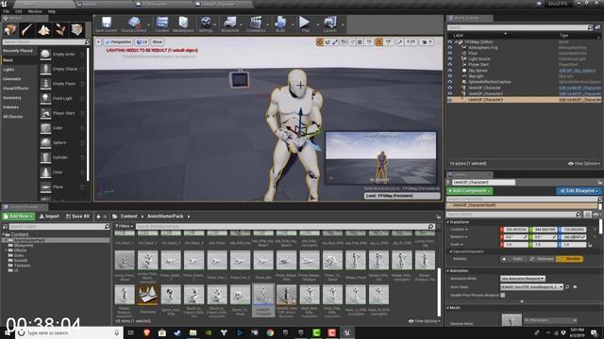Screen dimensions: 604x339
Task: Open the Help menu
Action: [x=52, y=11]
